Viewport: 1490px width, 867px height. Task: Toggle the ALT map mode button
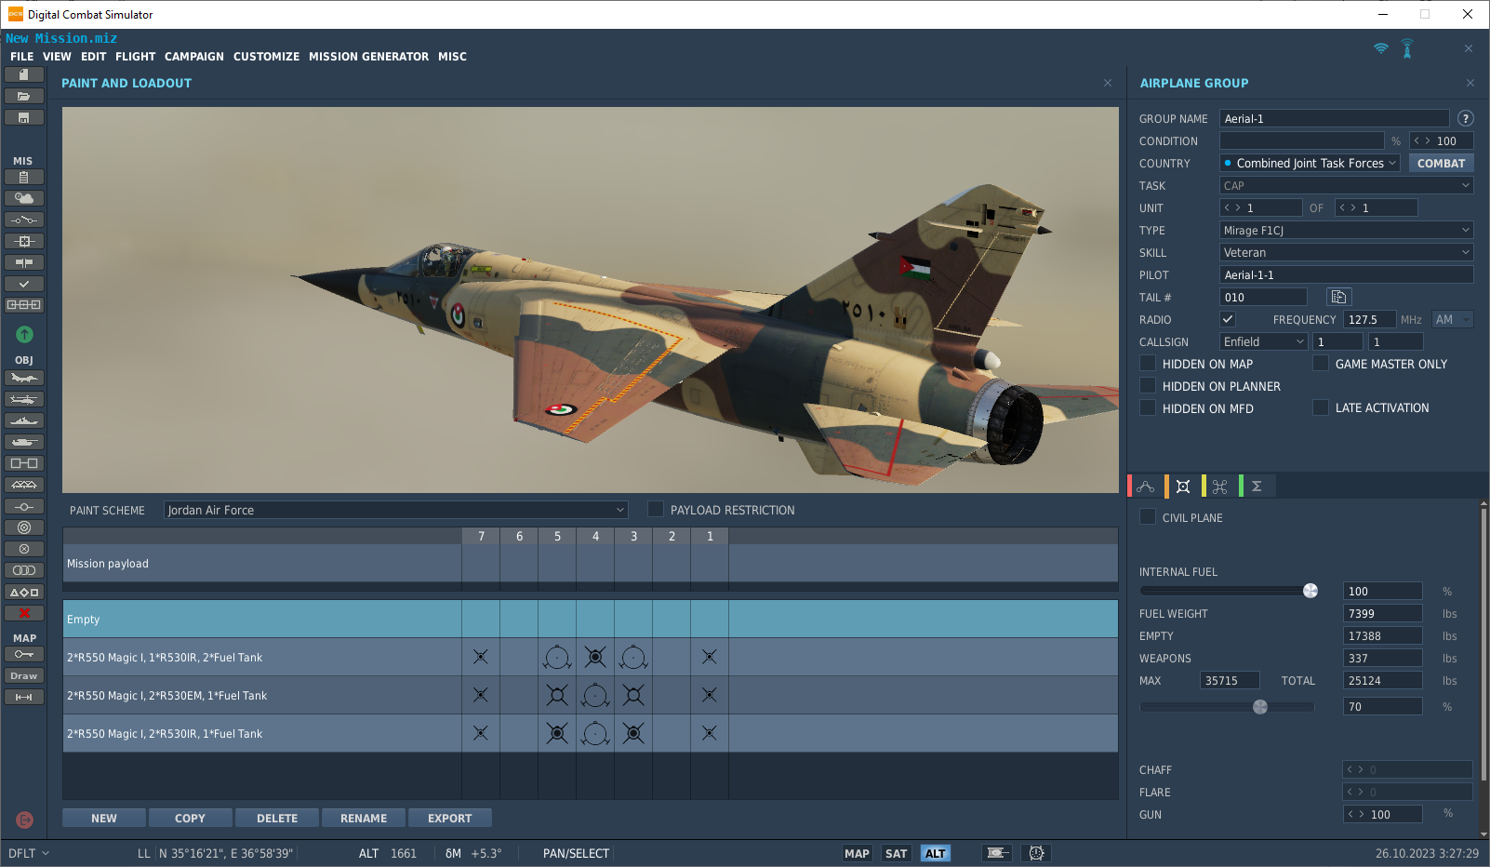pos(936,853)
